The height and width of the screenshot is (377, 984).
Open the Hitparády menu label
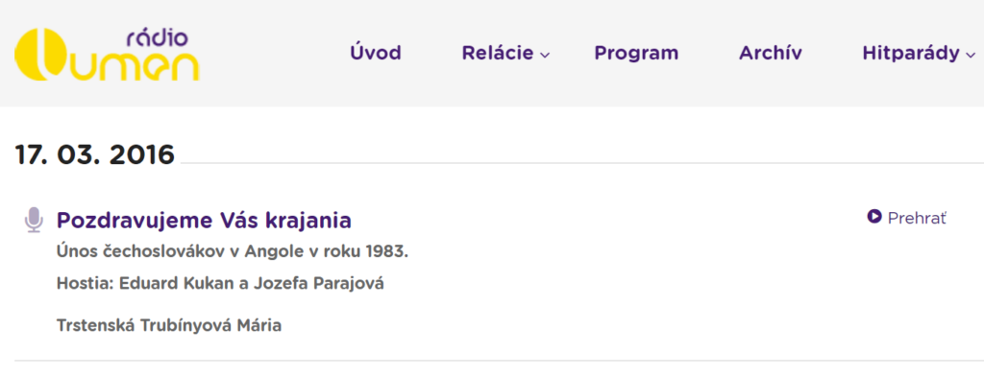[x=911, y=54]
